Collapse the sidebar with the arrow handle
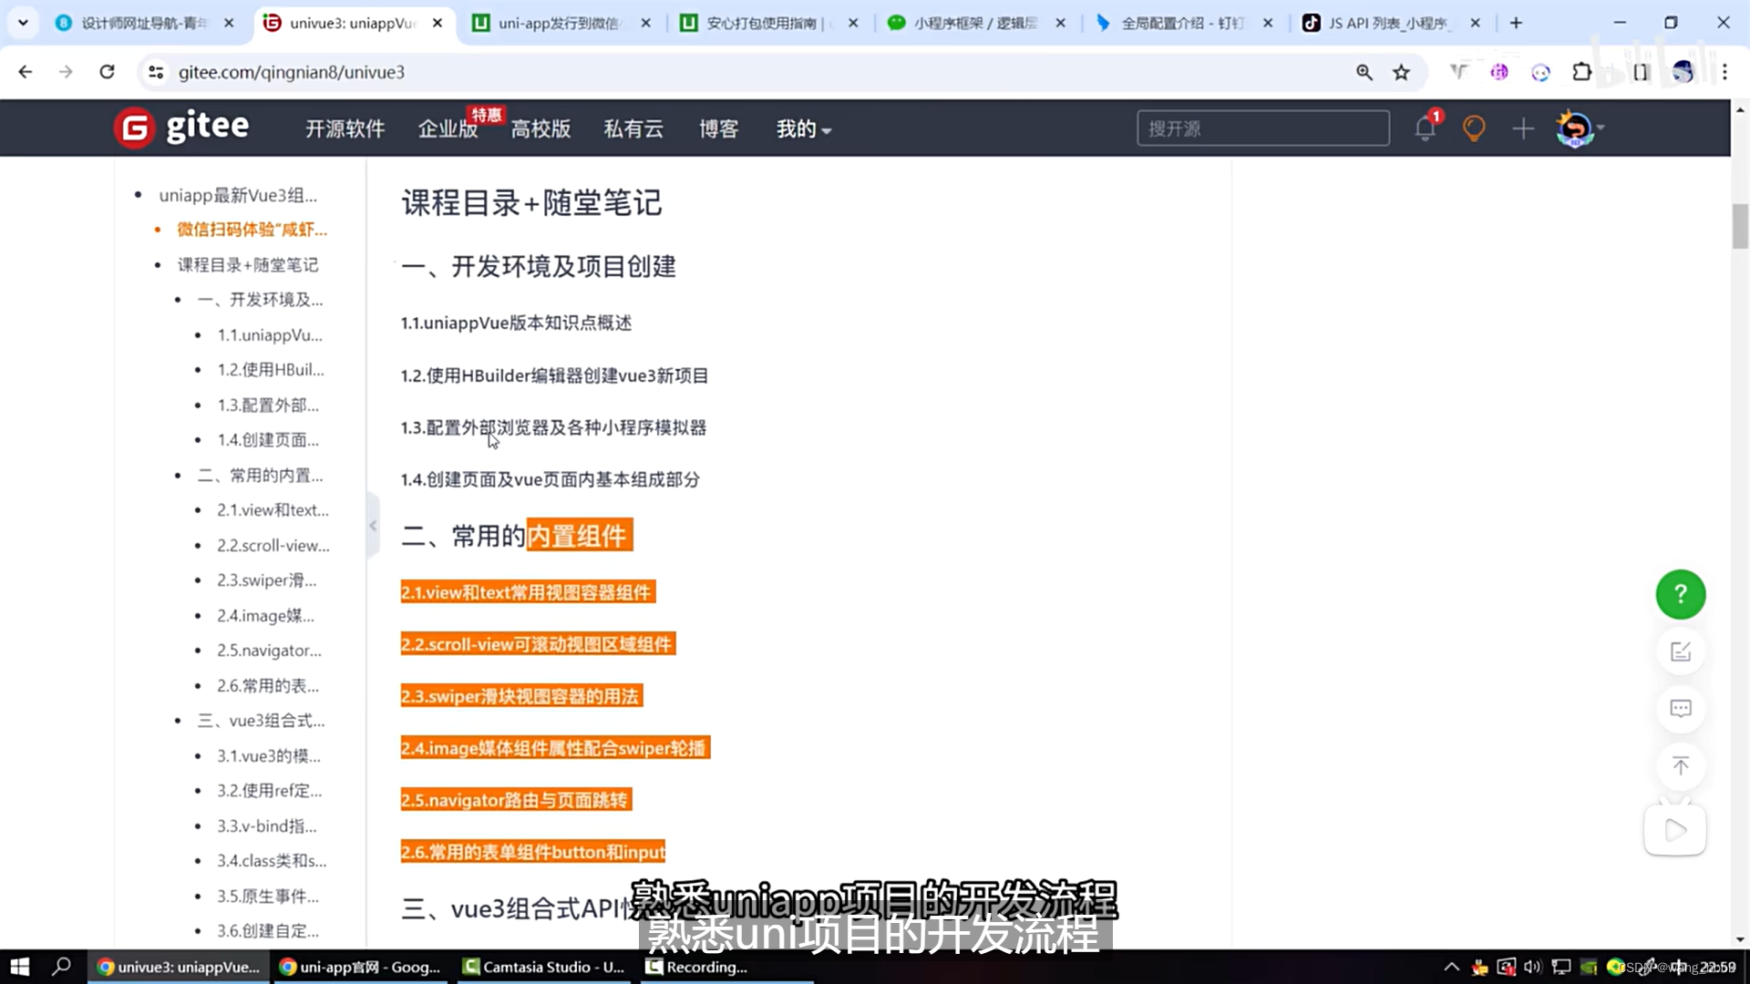This screenshot has width=1750, height=984. (373, 526)
